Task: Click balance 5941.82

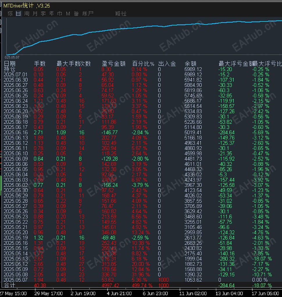Action: (193, 80)
